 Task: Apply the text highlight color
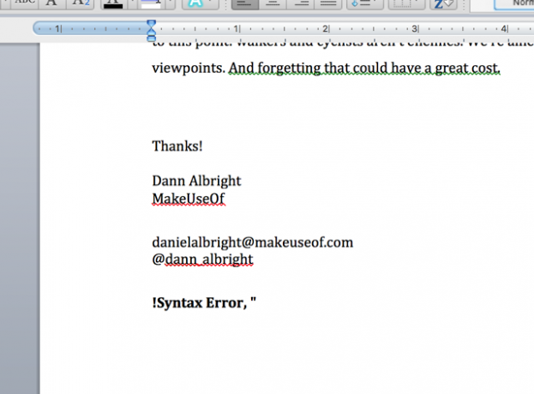(151, 4)
